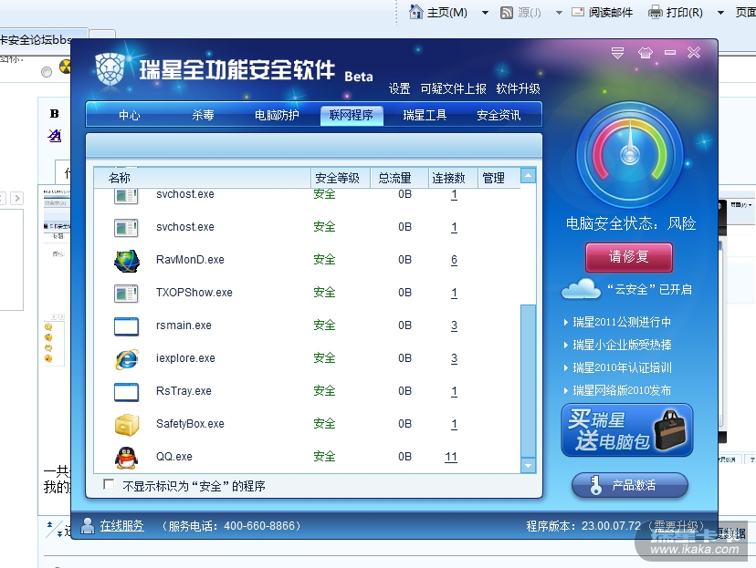Switch to the 电脑防护 tab
Viewport: 756px width, 568px height.
(277, 116)
